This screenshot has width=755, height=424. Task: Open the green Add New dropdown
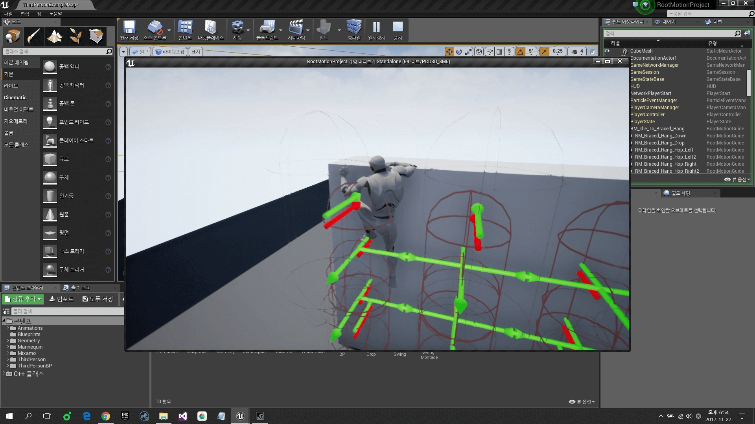click(23, 299)
